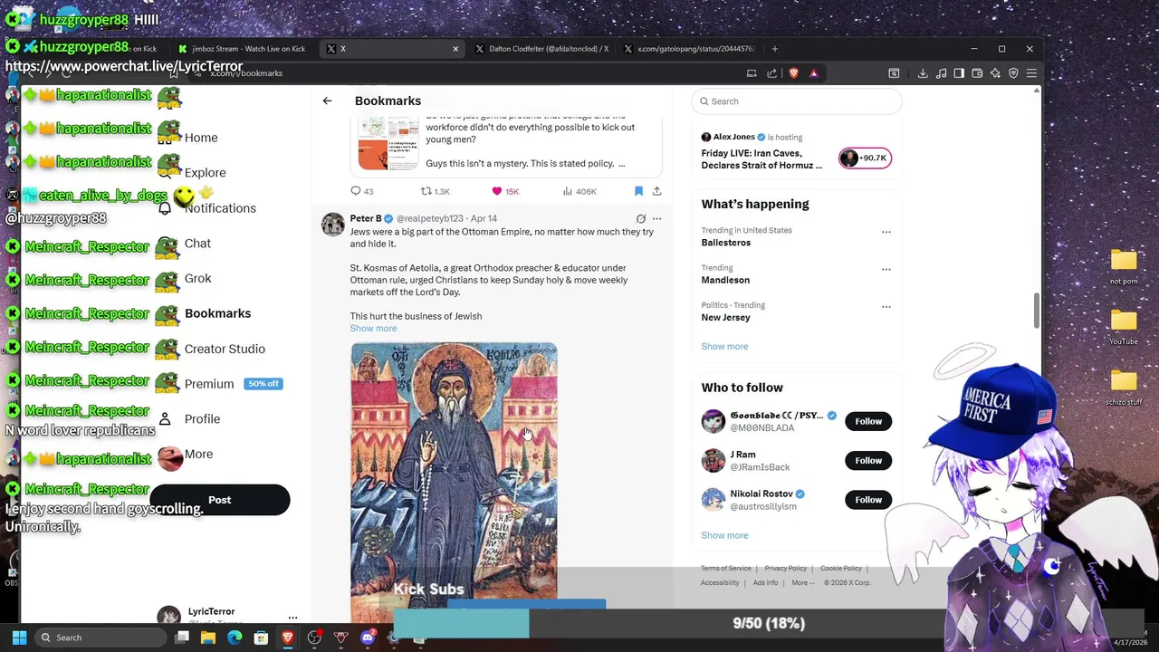Open Microsoft Store taskbar icon
This screenshot has width=1159, height=652.
pos(261,638)
